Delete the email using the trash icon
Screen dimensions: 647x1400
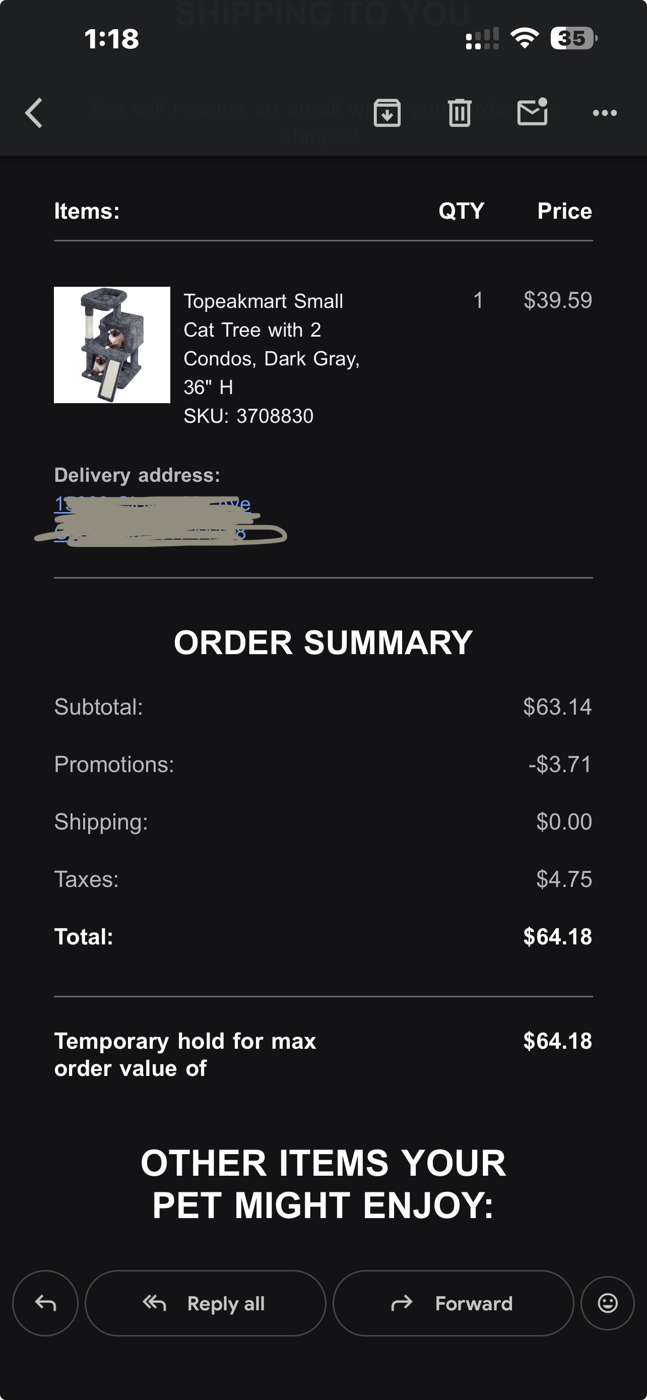[x=460, y=113]
